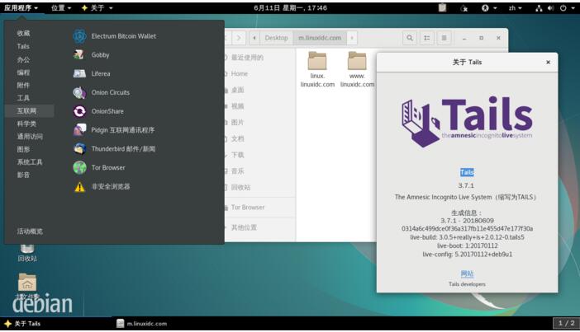The height and width of the screenshot is (332, 580).
Task: Open 图片 pictures in sidebar
Action: [x=237, y=123]
